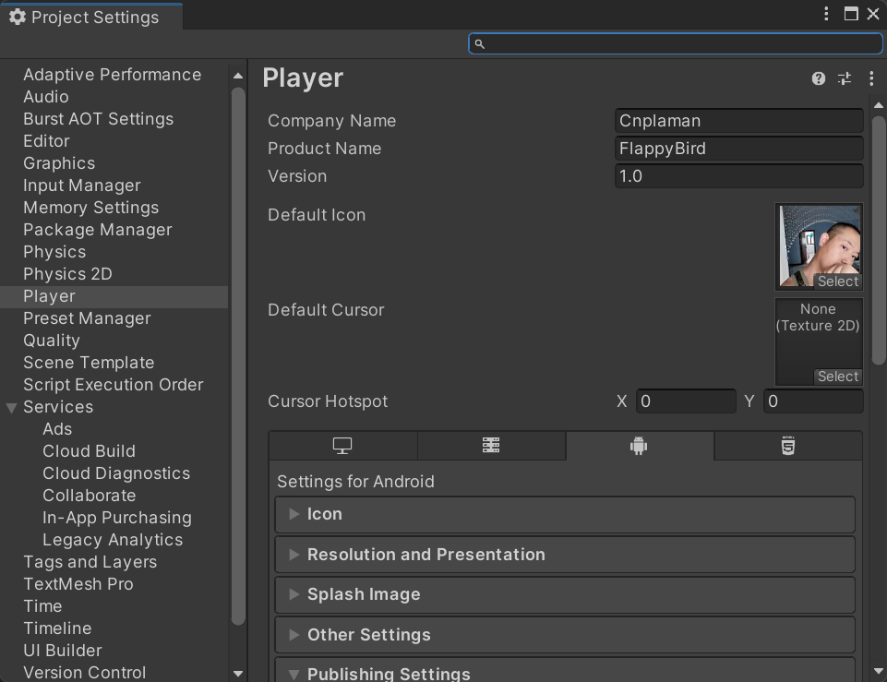Click Select button for Default Cursor
This screenshot has height=682, width=887.
[838, 377]
